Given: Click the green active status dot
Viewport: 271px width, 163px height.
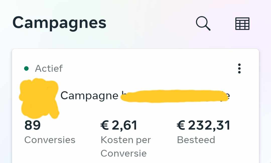Looking at the screenshot, I should tap(26, 68).
